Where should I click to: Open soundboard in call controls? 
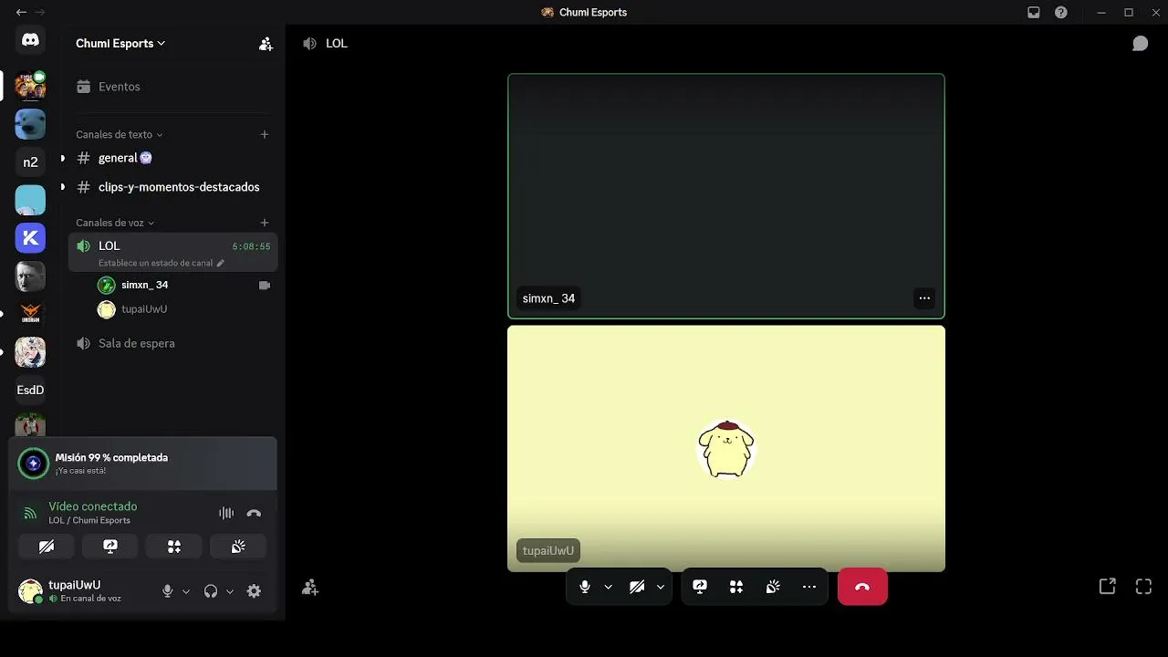click(773, 587)
